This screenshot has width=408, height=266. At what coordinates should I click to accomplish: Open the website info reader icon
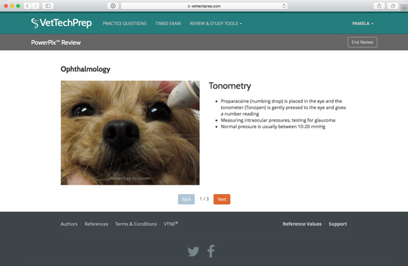pos(113,5)
